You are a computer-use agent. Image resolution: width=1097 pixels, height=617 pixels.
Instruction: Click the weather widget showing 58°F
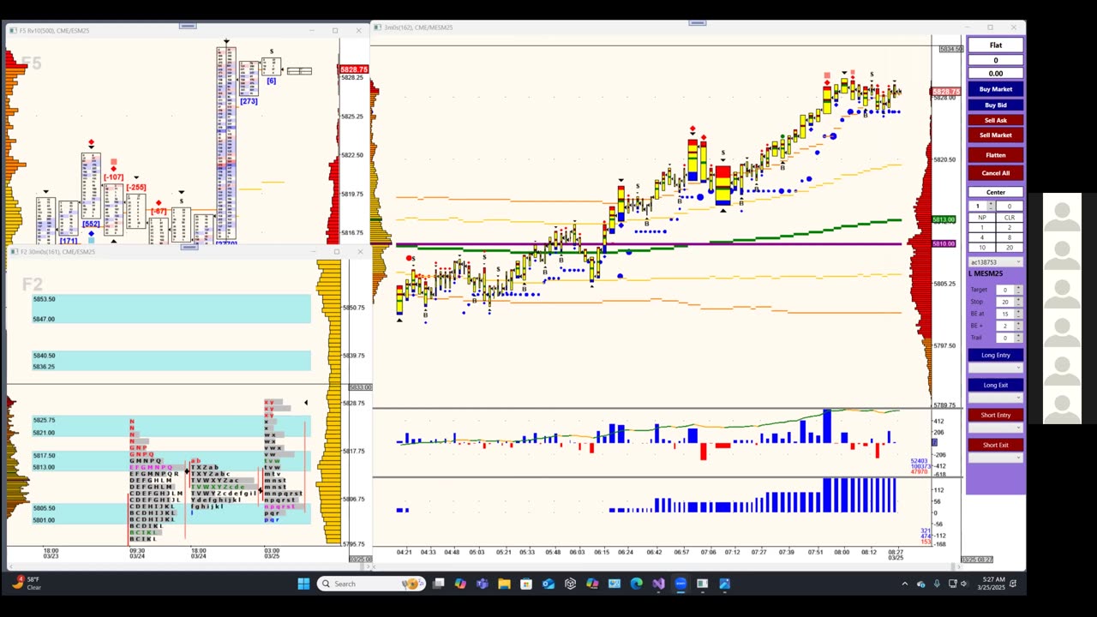click(x=27, y=584)
